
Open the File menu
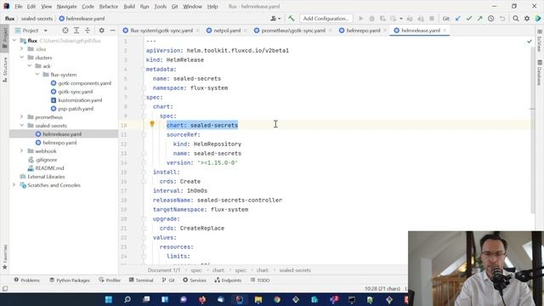pyautogui.click(x=19, y=6)
